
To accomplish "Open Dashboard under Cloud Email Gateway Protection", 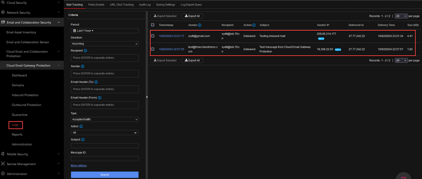I will [x=19, y=75].
